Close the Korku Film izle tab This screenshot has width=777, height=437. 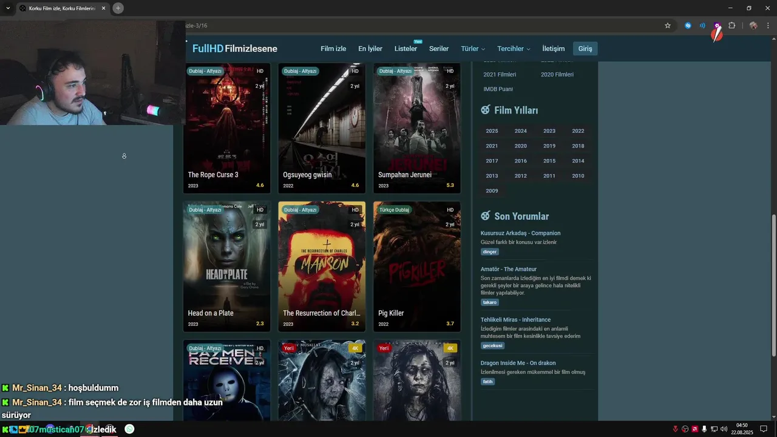point(103,8)
